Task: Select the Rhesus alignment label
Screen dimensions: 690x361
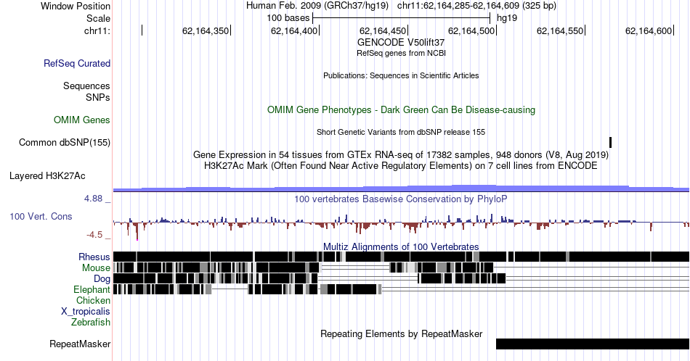Action: click(94, 257)
